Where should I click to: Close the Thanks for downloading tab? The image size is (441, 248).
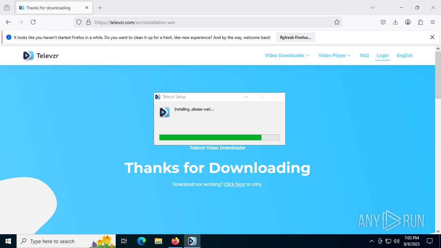[x=87, y=8]
